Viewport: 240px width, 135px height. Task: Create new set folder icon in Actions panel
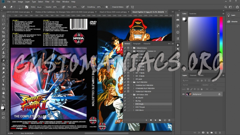tap(160, 120)
